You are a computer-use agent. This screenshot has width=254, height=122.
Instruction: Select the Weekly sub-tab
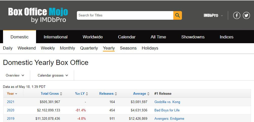tap(48, 48)
